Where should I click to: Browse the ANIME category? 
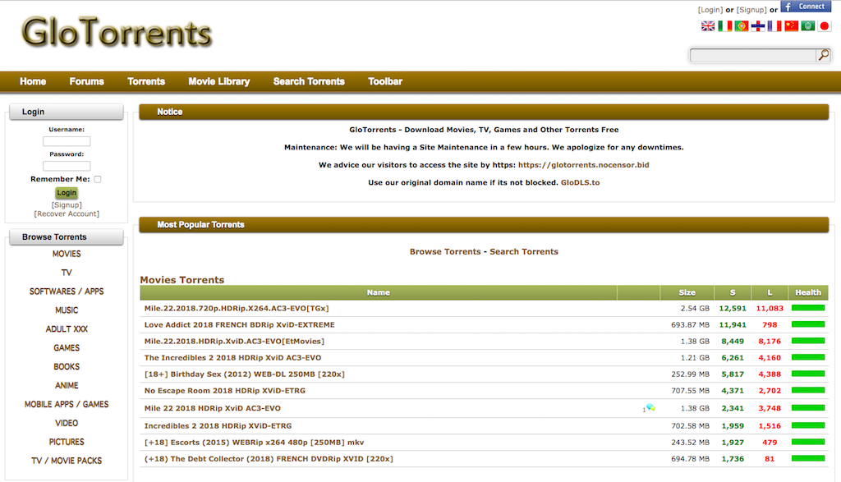tap(67, 385)
